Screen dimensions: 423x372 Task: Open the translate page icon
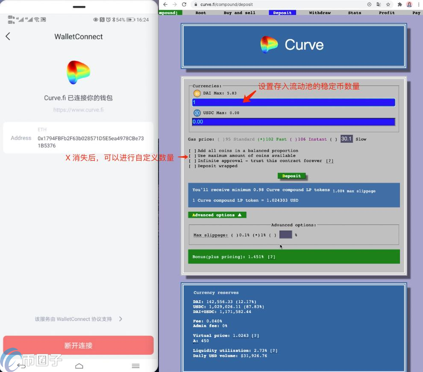(x=379, y=4)
